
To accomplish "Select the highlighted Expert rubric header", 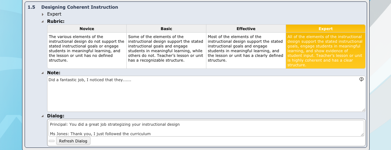I will pos(325,29).
